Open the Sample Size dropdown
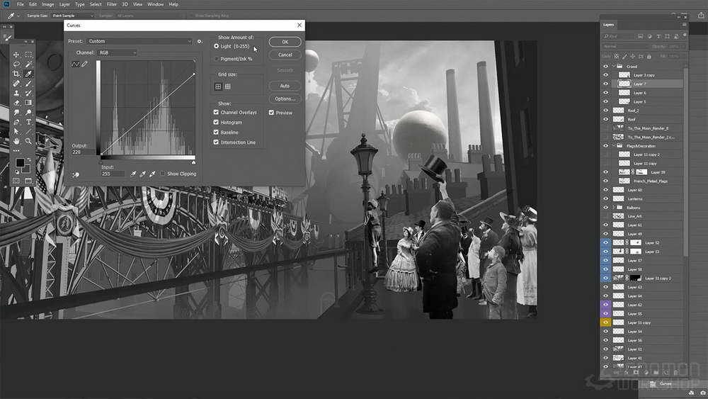Viewport: 708px width, 399px height. 73,16
